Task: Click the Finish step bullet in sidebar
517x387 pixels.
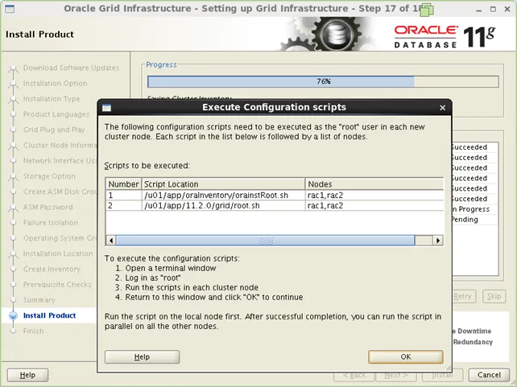Action: (13, 331)
